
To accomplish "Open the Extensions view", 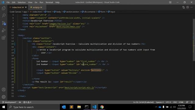I will click(x=4, y=38).
